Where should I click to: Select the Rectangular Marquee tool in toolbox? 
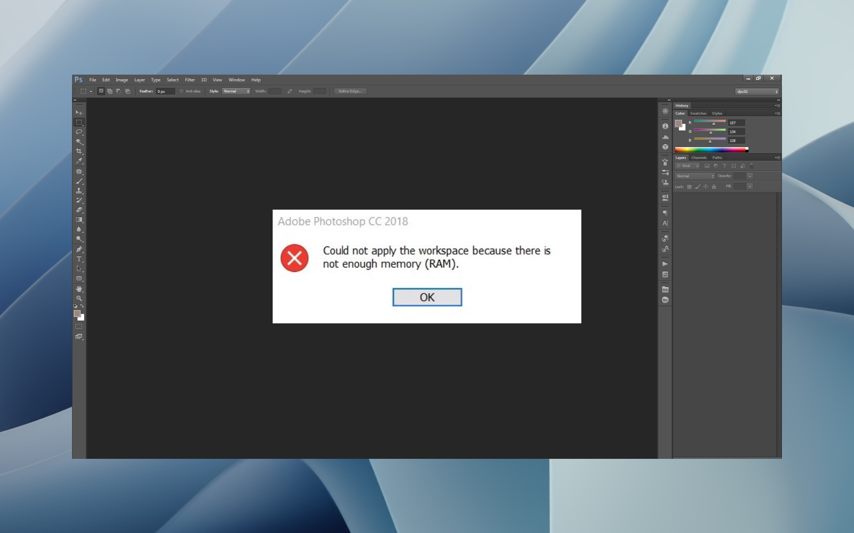pos(79,122)
